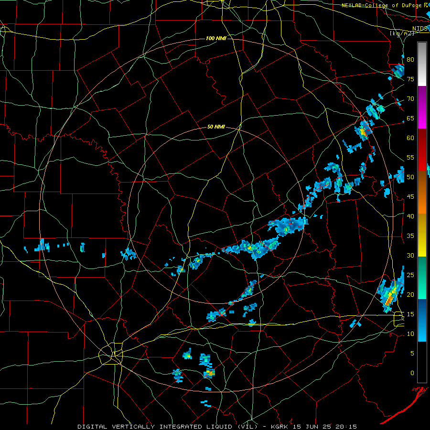The image size is (430, 430).
Task: Click the 55 value on the color scale
Action: [x=410, y=157]
